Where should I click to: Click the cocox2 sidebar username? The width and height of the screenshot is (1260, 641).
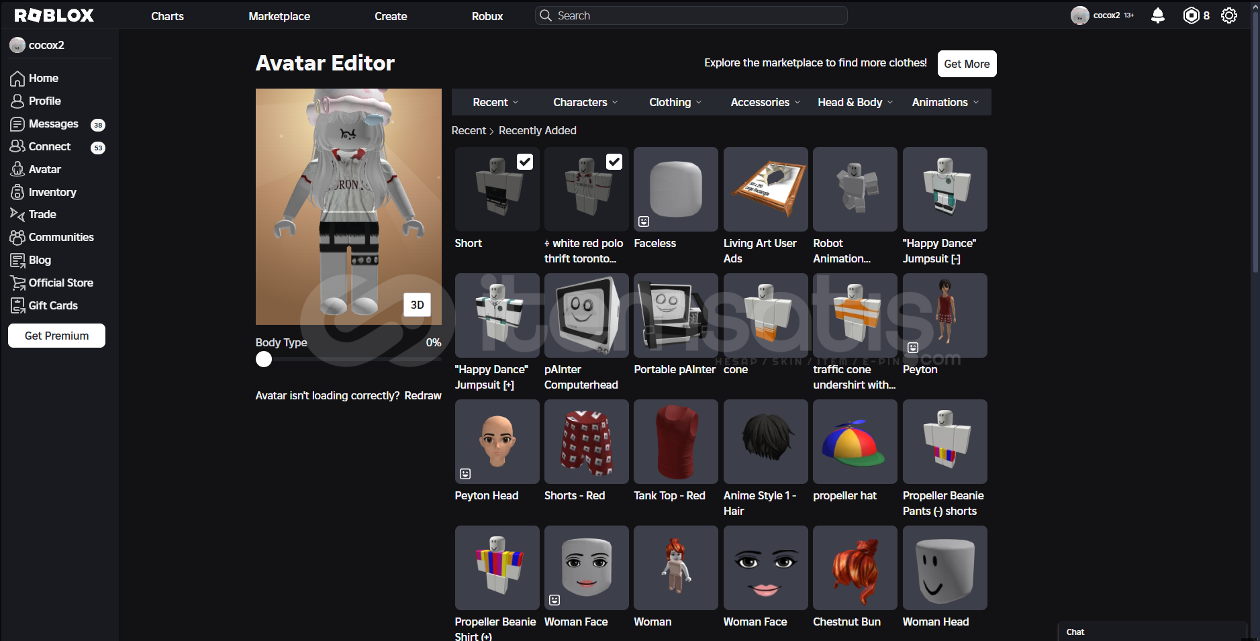pos(46,45)
